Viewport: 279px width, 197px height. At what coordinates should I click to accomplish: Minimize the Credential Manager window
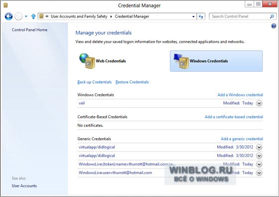click(249, 4)
